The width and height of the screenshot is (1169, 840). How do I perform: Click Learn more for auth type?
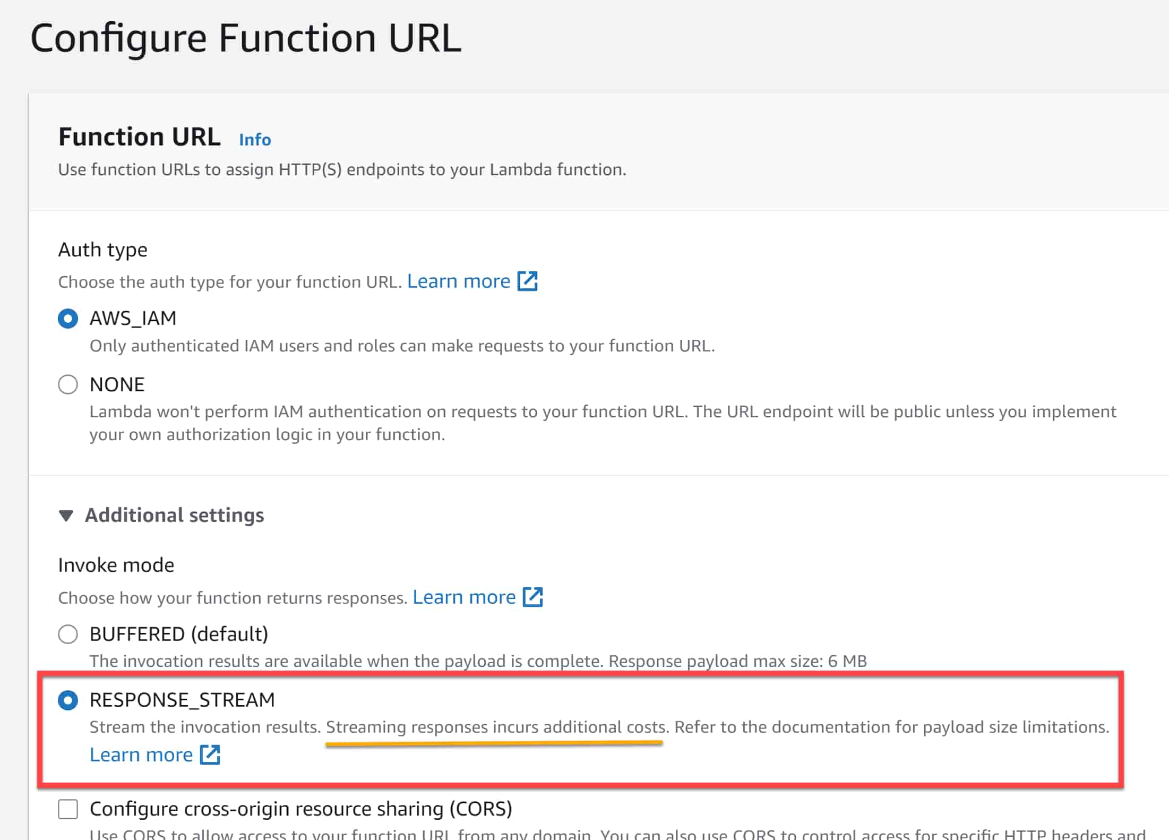459,281
